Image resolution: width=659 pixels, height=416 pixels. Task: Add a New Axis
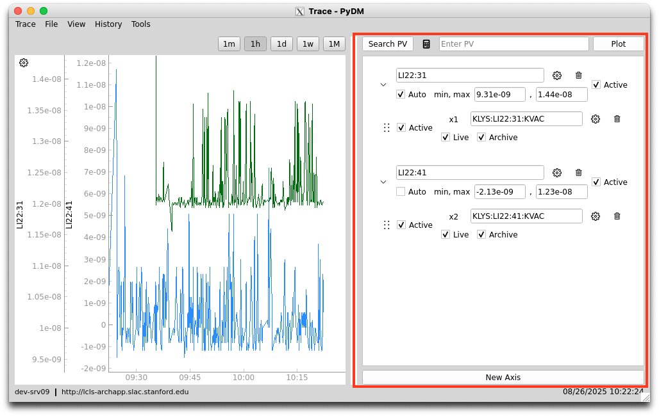(503, 378)
